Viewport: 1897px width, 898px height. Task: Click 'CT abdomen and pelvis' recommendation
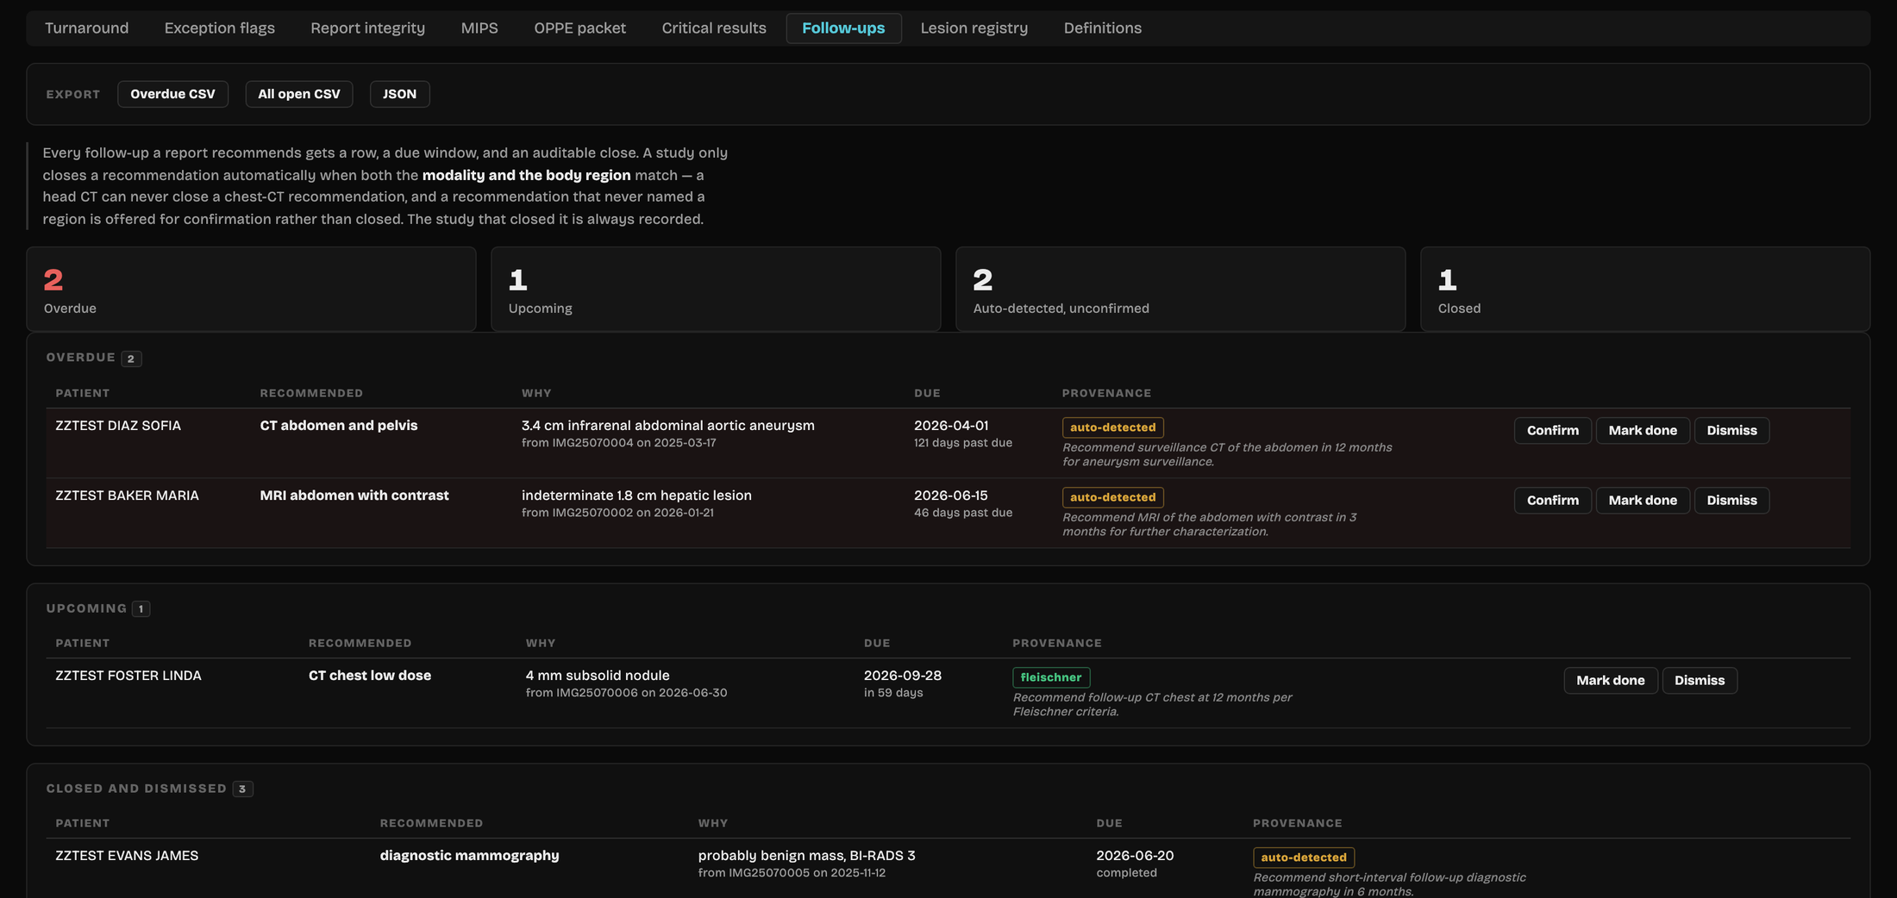point(339,426)
